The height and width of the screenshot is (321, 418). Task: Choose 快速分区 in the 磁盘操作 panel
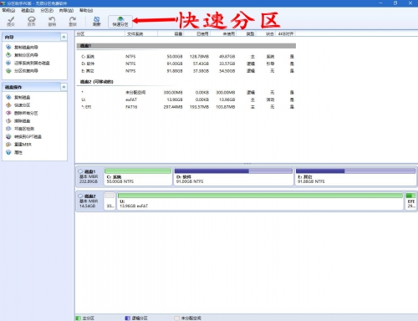pyautogui.click(x=18, y=105)
